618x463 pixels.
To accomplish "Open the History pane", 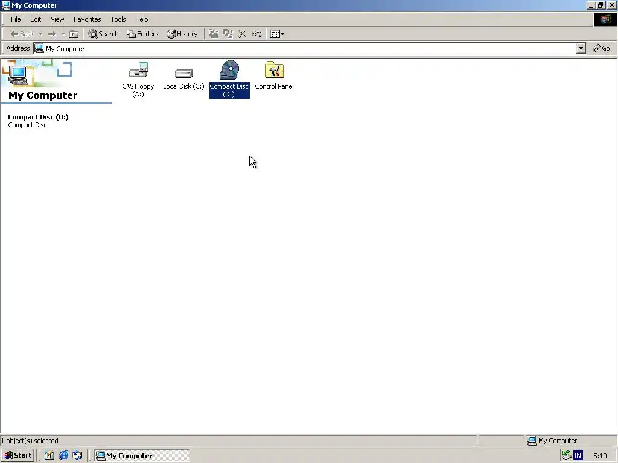I will point(182,34).
